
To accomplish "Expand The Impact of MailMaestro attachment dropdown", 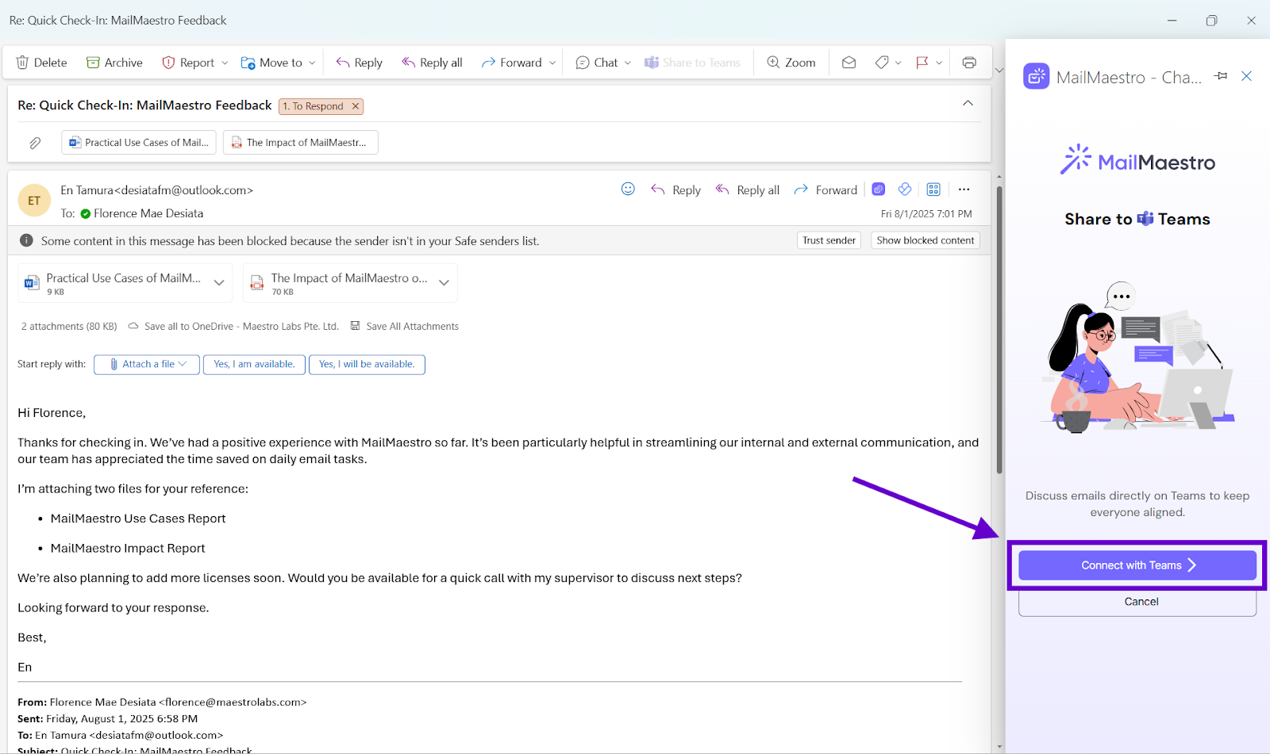I will click(x=444, y=283).
